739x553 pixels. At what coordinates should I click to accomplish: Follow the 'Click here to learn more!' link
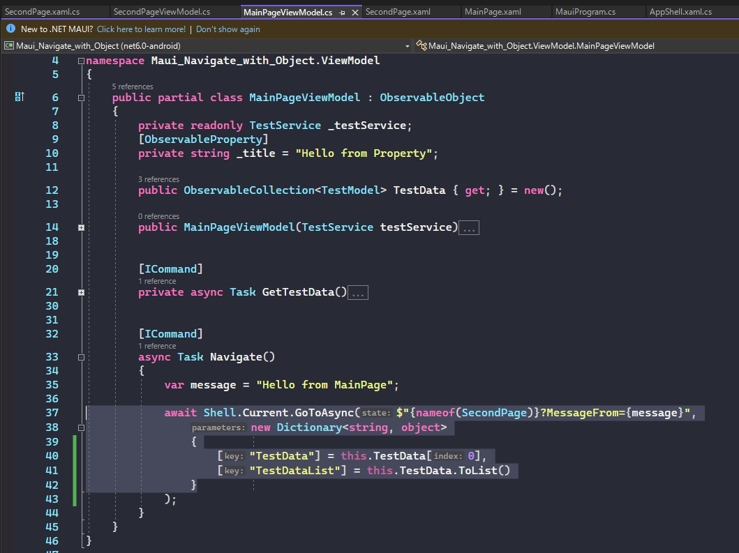click(141, 29)
